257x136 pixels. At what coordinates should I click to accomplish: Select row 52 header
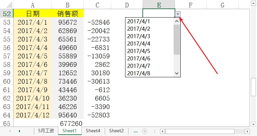pyautogui.click(x=7, y=14)
